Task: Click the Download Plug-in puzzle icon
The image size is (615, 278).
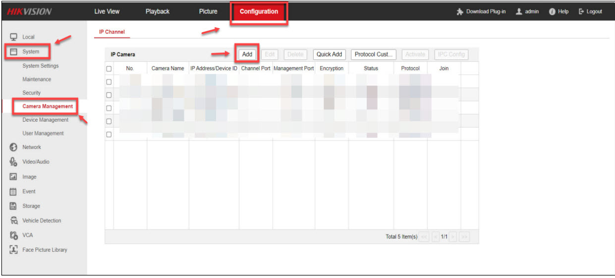Action: (460, 12)
